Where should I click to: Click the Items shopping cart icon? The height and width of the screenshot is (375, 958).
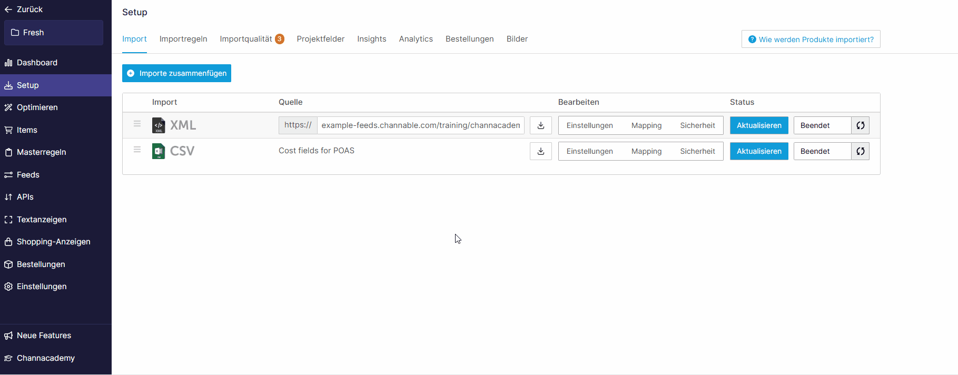[8, 130]
